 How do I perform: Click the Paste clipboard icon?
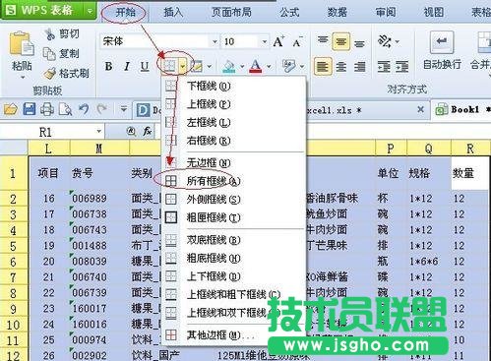click(x=22, y=44)
